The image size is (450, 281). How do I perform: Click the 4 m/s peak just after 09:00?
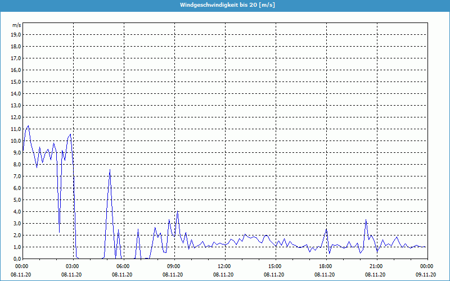coord(177,212)
